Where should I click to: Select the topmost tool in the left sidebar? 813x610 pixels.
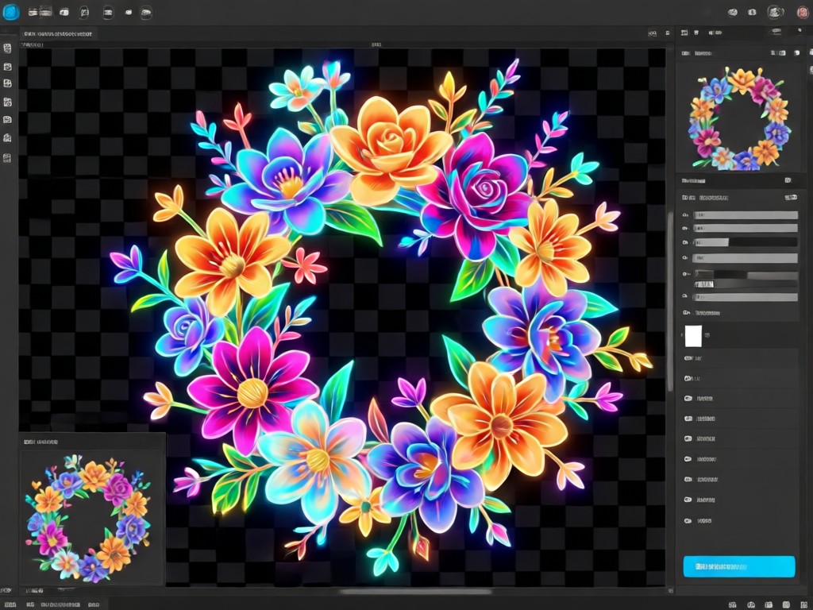tap(7, 48)
